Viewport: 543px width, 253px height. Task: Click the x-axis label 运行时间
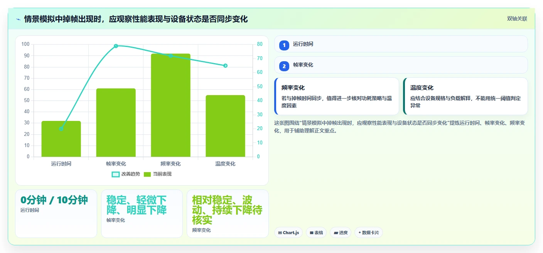tap(61, 164)
